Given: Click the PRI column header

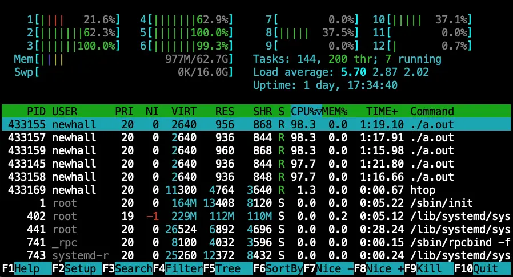Looking at the screenshot, I should 124,111.
